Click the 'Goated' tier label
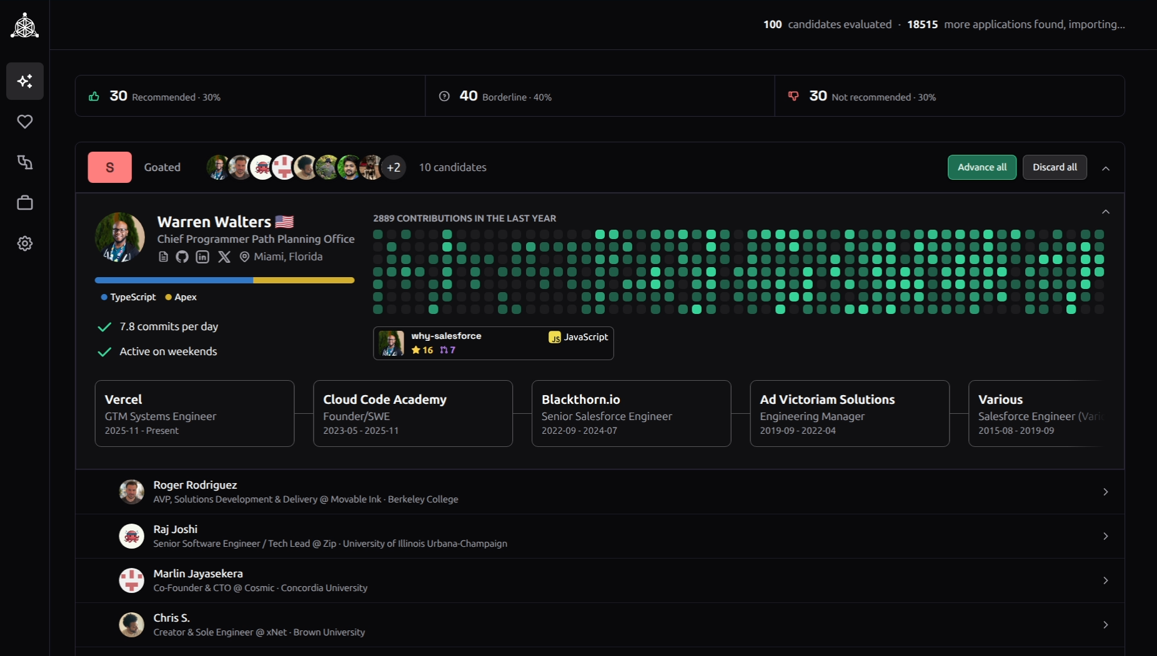 (x=162, y=167)
